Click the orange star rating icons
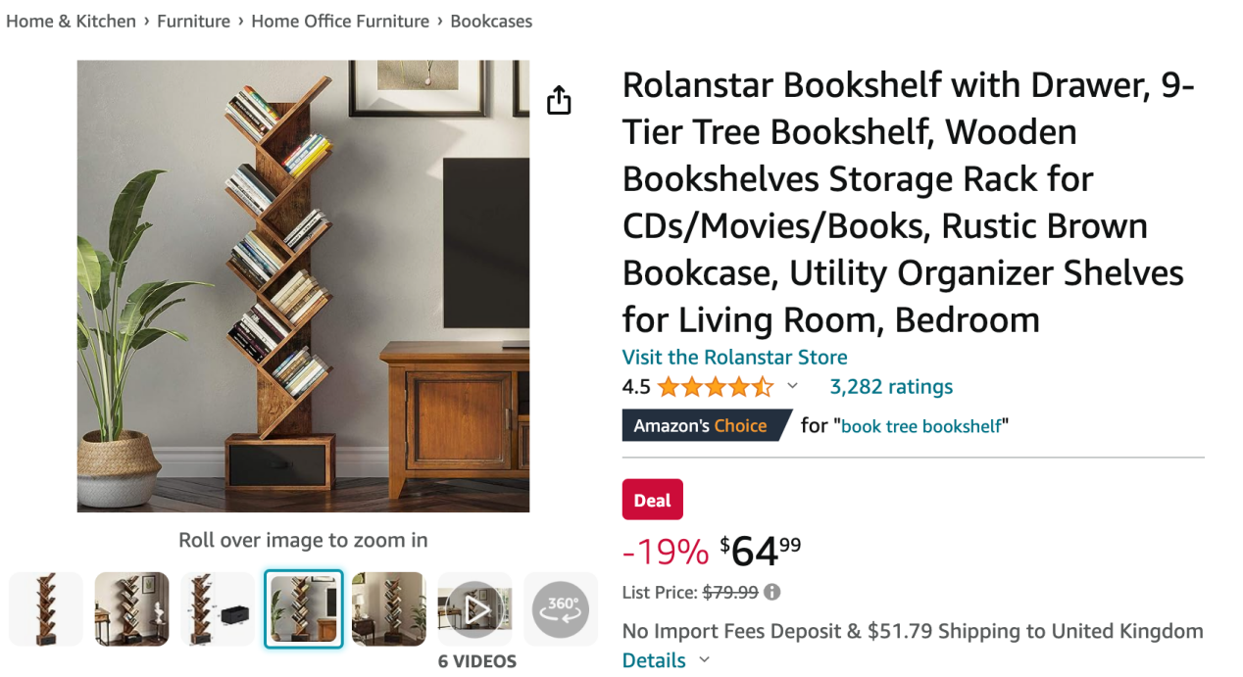 (x=716, y=387)
